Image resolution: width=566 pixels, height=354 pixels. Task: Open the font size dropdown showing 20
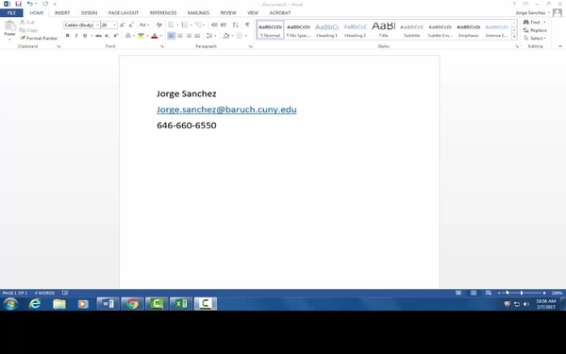click(115, 25)
